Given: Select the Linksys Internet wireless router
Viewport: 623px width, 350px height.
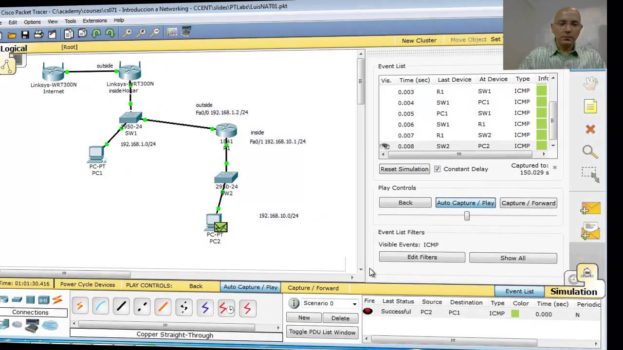Looking at the screenshot, I should (x=53, y=72).
